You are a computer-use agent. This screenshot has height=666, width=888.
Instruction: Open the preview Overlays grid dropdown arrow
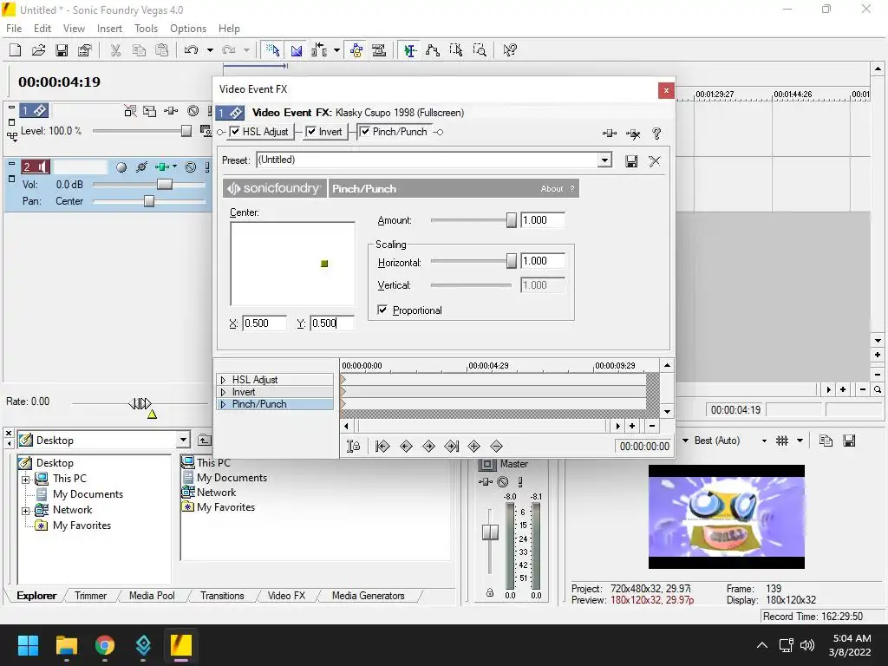[x=800, y=441]
